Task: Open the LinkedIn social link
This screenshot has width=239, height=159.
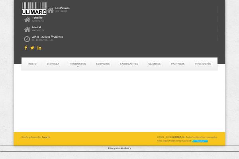Action: [39, 48]
